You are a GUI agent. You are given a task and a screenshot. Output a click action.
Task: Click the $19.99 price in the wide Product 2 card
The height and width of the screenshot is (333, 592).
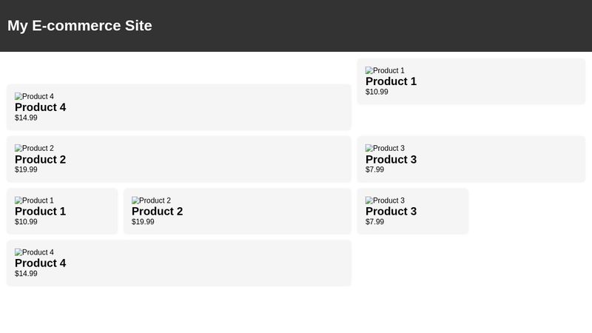pyautogui.click(x=26, y=169)
